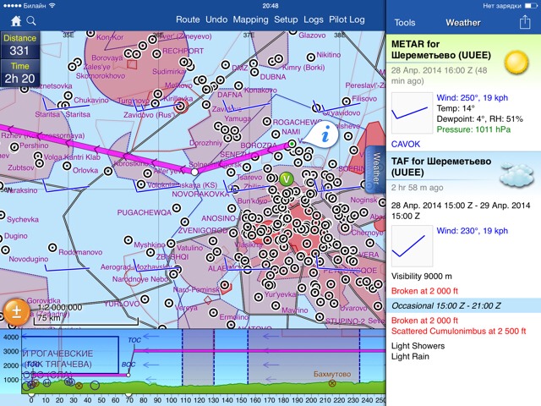Open search with the magnifier icon
This screenshot has width=541, height=406.
31,19
